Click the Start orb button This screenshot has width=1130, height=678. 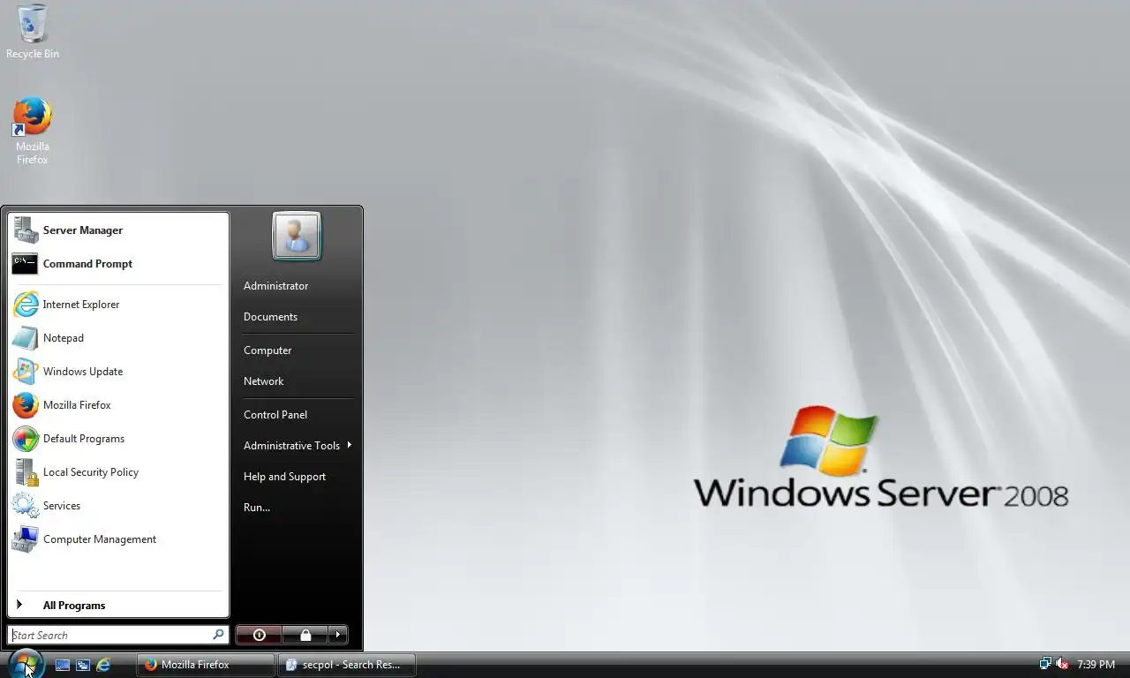point(26,664)
